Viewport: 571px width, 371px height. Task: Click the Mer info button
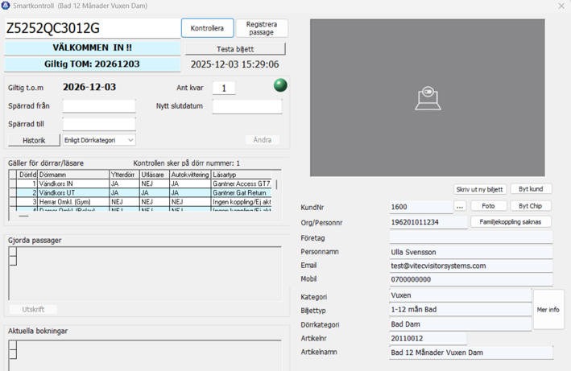coord(548,310)
